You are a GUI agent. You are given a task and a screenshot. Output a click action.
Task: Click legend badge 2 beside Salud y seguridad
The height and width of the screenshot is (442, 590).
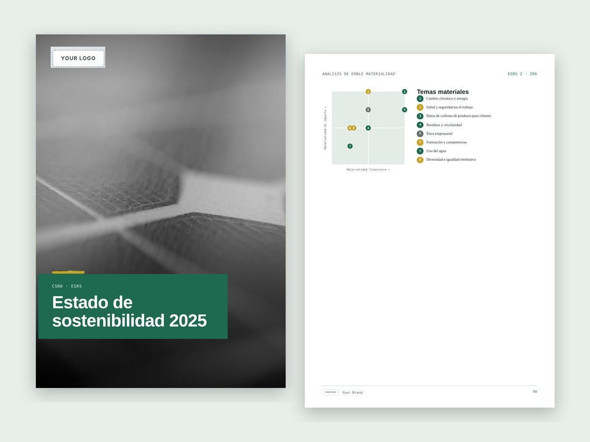click(420, 108)
